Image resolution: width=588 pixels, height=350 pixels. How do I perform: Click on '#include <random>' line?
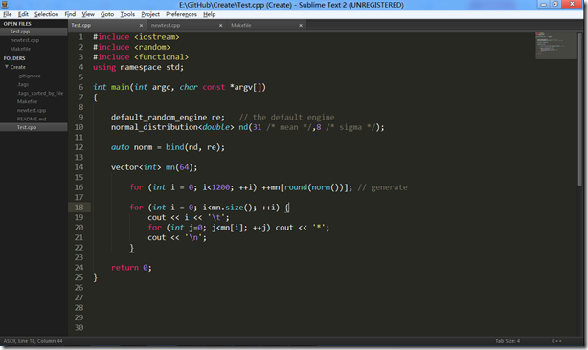point(131,47)
